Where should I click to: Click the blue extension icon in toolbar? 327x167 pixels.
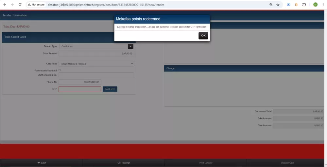coord(289,5)
